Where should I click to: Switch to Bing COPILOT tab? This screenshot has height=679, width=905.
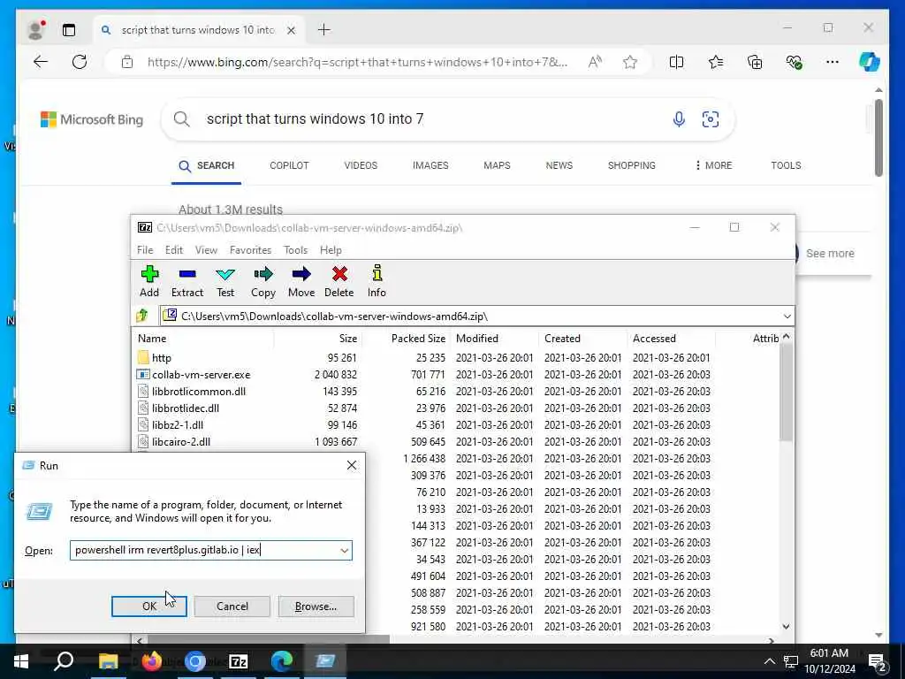[x=289, y=165]
